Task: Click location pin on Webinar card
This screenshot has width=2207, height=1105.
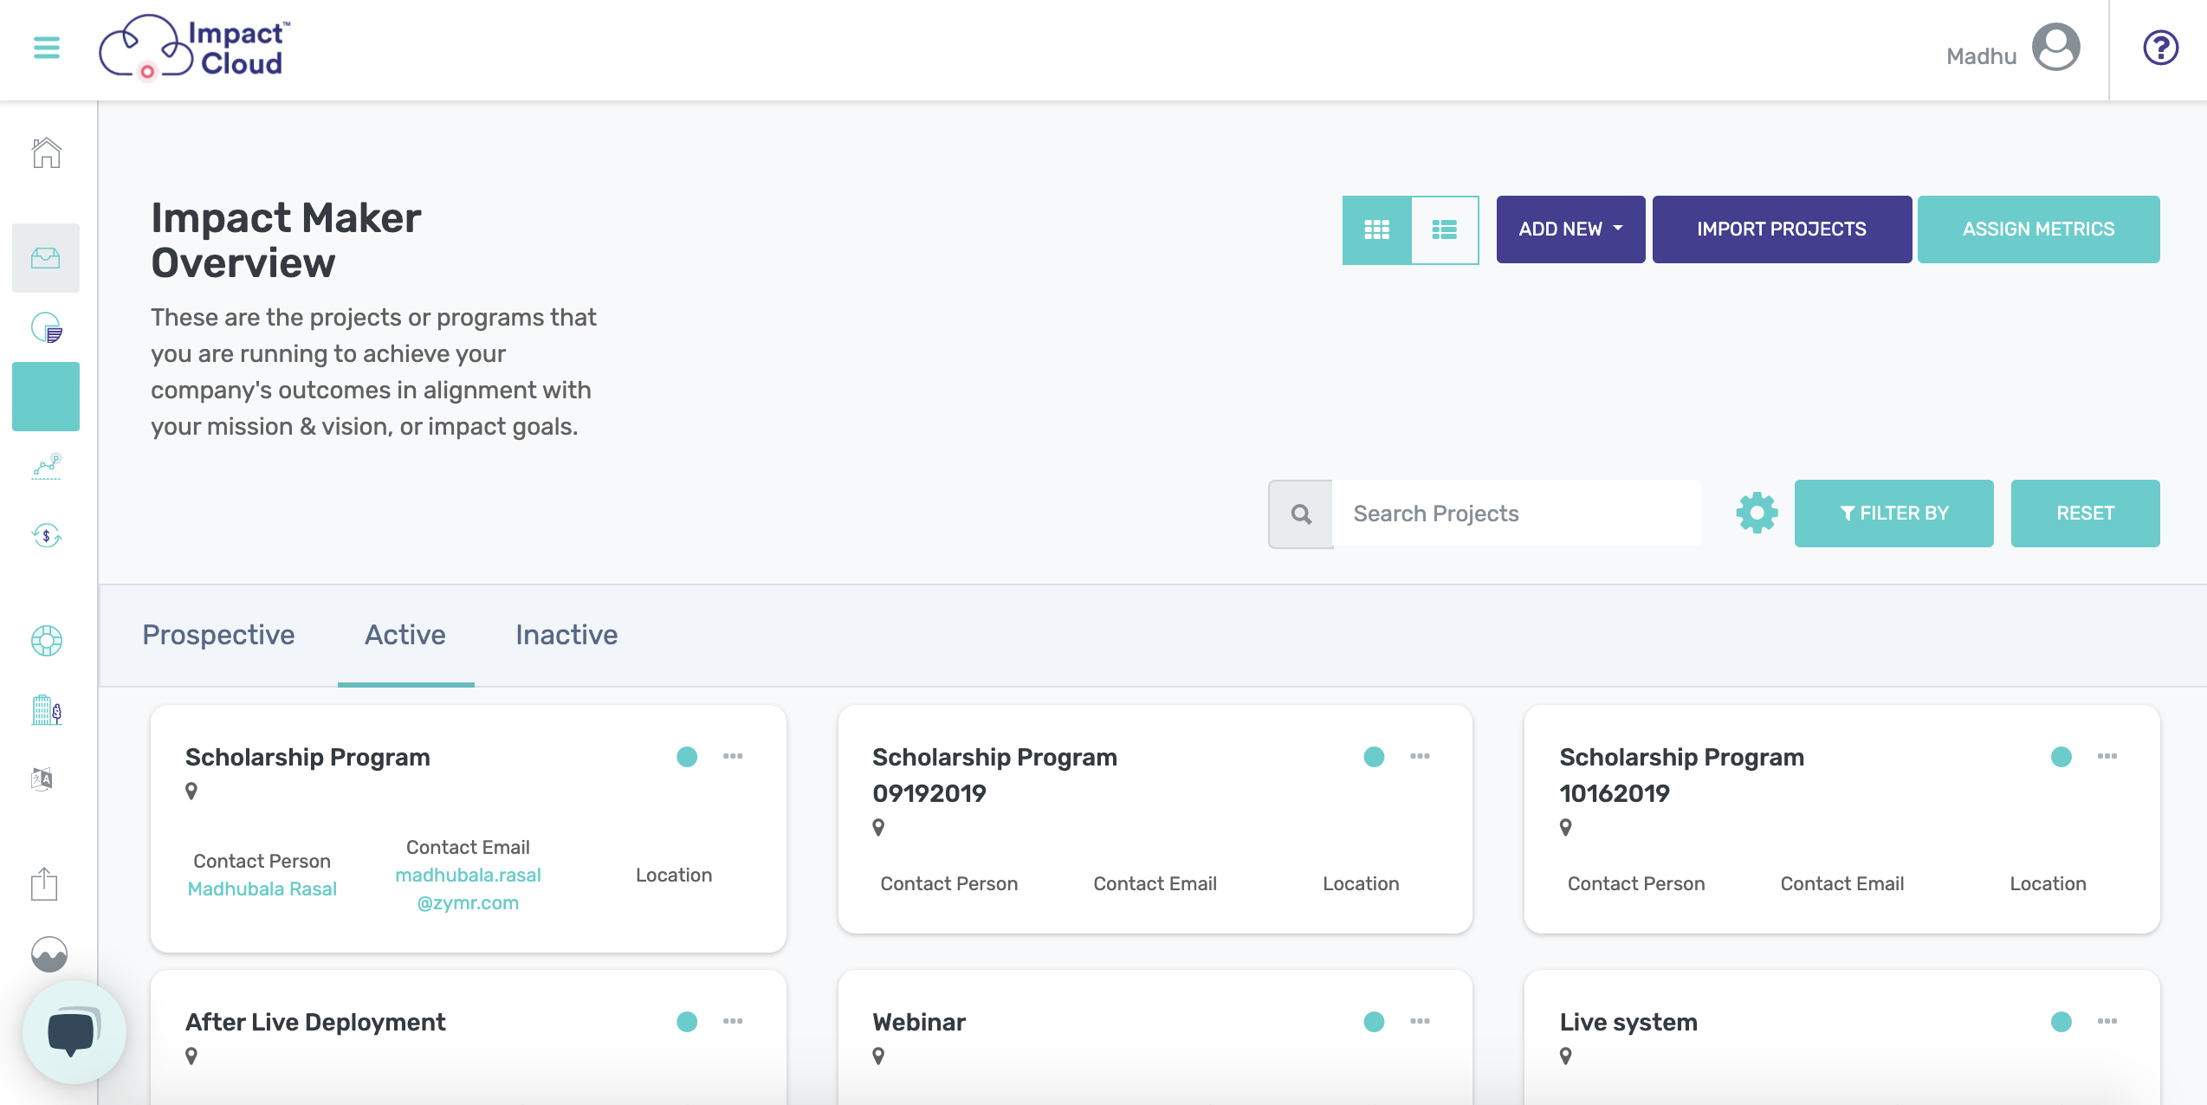Action: click(x=878, y=1056)
